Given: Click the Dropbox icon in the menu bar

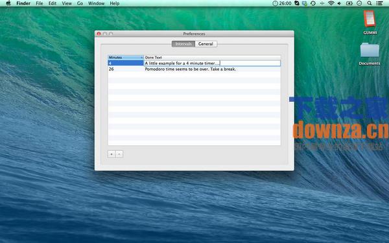Looking at the screenshot, I should tap(305, 3).
